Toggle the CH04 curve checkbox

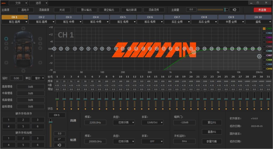point(264,42)
